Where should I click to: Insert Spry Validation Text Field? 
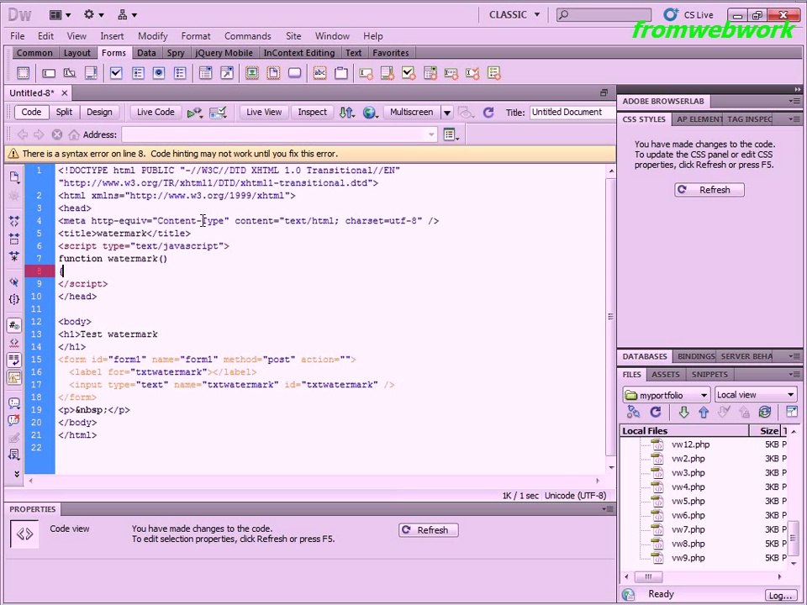point(366,73)
